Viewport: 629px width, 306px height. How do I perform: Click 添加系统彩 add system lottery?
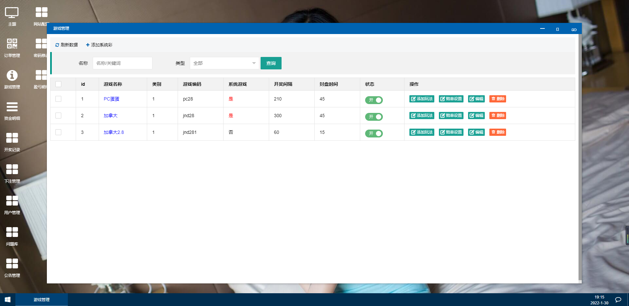click(x=99, y=45)
